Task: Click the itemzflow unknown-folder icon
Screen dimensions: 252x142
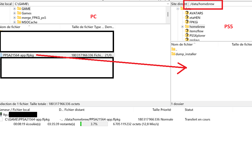Action: click(x=187, y=31)
